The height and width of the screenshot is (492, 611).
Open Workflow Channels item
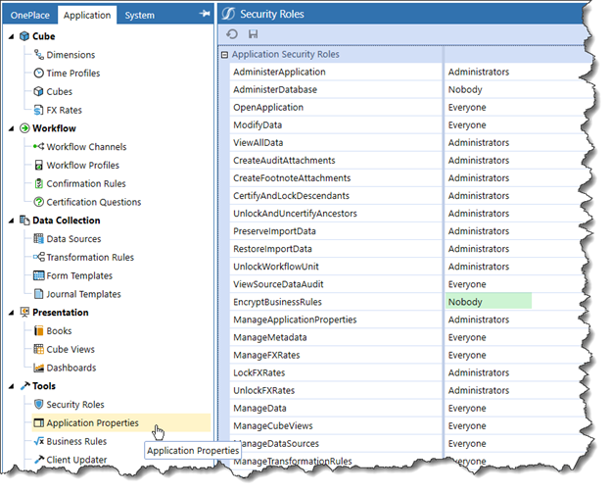pyautogui.click(x=86, y=147)
